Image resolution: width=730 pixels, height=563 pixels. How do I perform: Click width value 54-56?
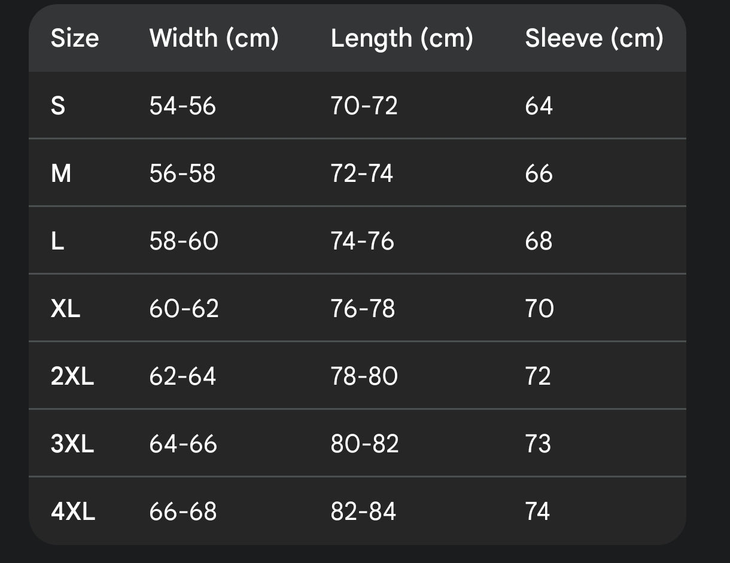tap(182, 106)
